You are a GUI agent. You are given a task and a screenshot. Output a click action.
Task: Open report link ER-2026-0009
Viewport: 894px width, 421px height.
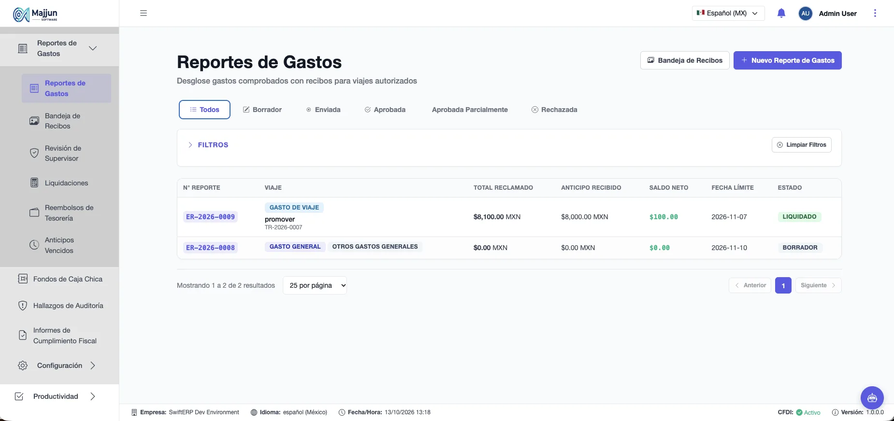pos(211,217)
